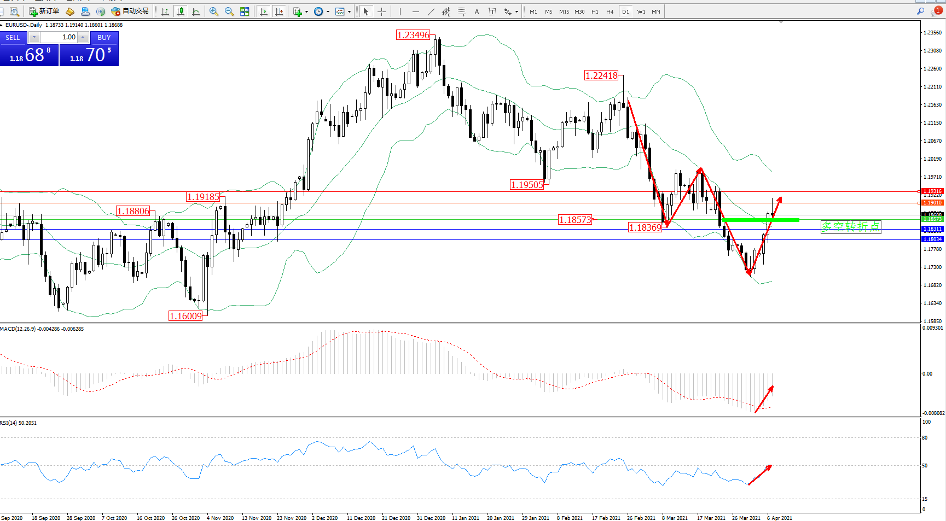Select the crosshair cursor tool
The image size is (946, 521).
382,11
